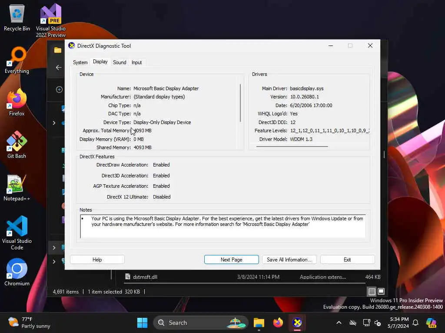This screenshot has height=333, width=445.
Task: Click the Explorer horizontal scrollbar below dxtmsft.dll
Action: [x=245, y=283]
